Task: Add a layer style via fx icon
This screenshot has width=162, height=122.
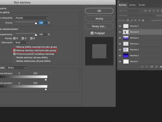Action: click(x=147, y=66)
